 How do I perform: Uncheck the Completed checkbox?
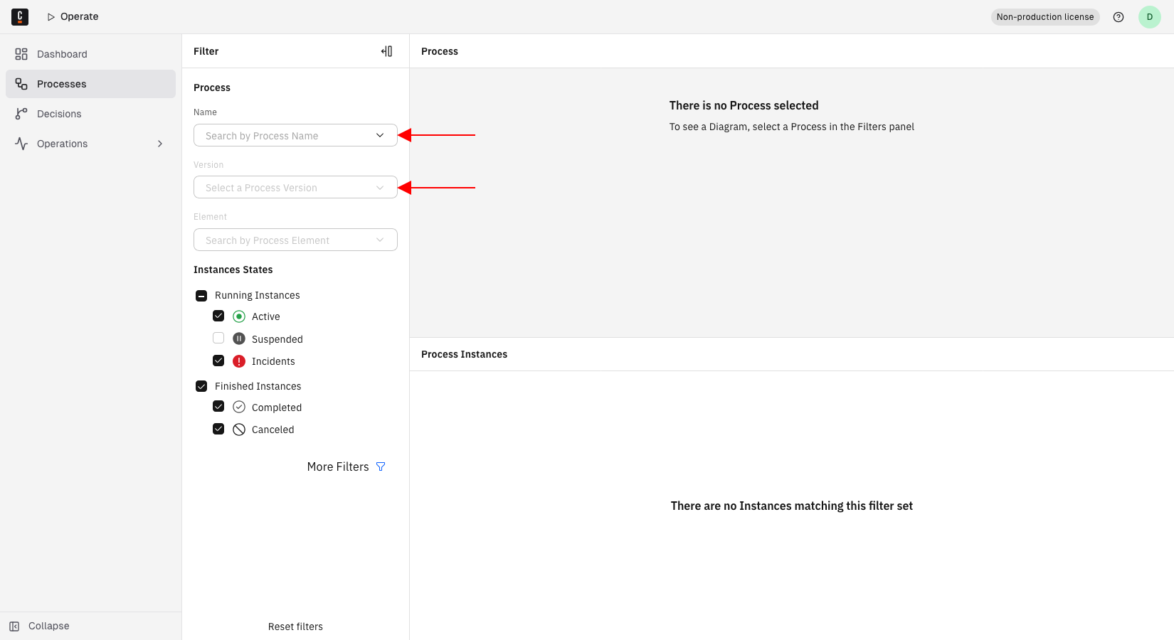point(218,406)
